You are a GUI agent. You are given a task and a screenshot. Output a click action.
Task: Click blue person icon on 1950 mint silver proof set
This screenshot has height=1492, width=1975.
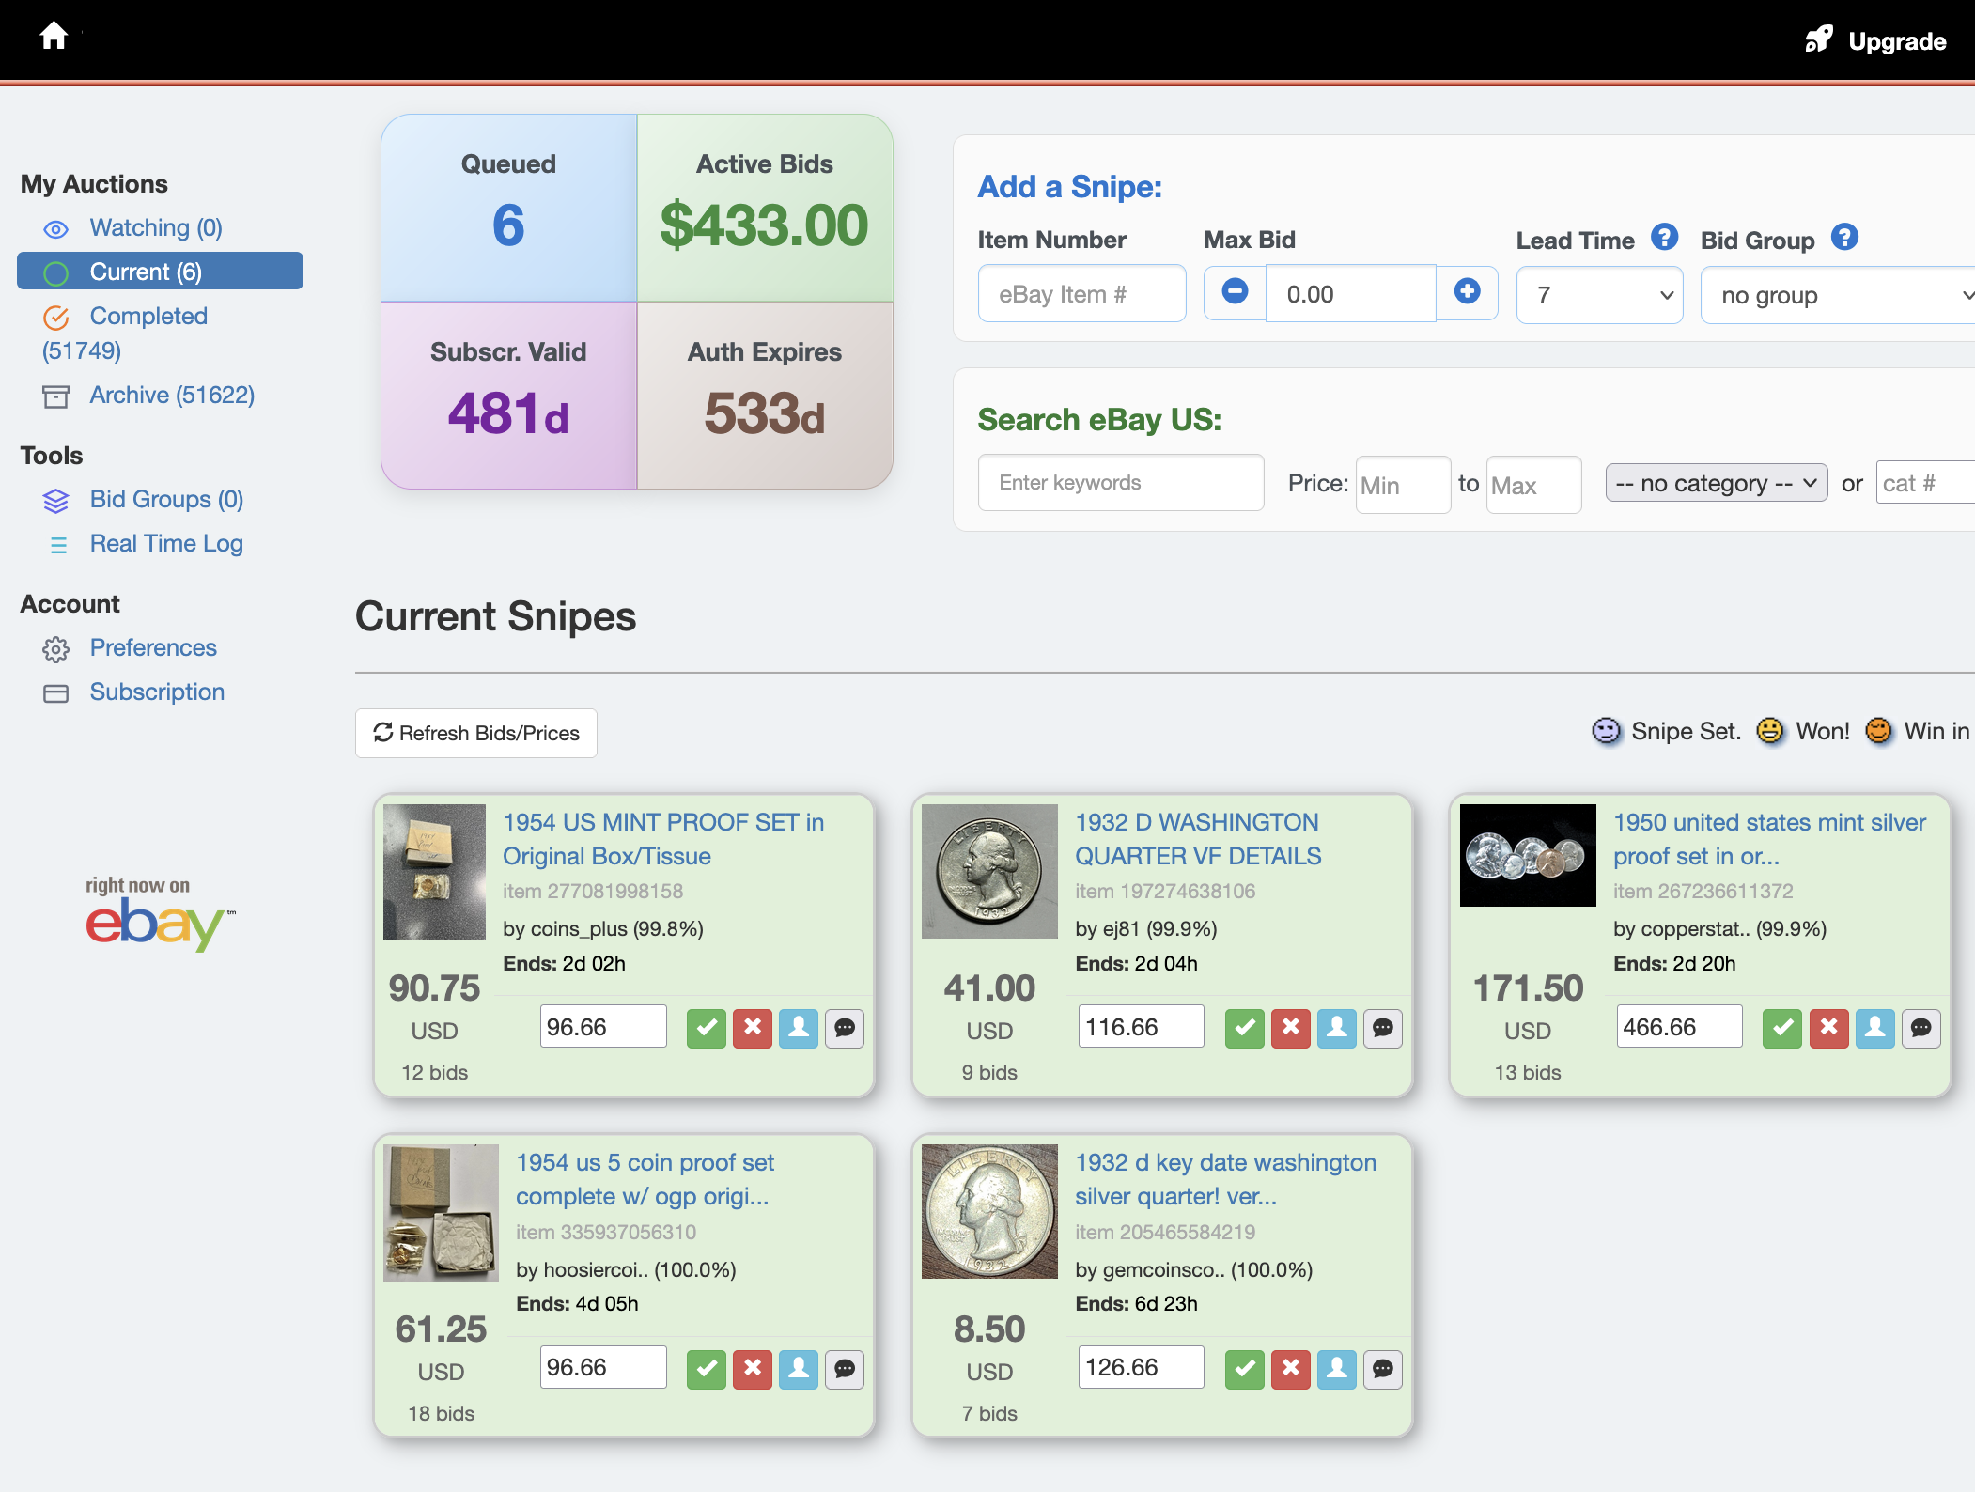tap(1874, 1028)
